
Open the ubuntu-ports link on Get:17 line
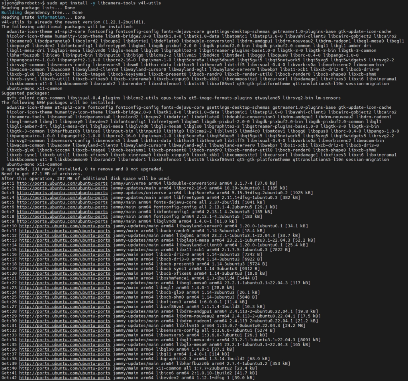tap(65, 259)
